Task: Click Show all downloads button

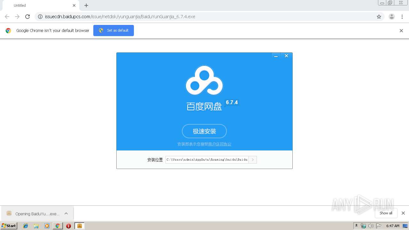Action: click(x=386, y=213)
